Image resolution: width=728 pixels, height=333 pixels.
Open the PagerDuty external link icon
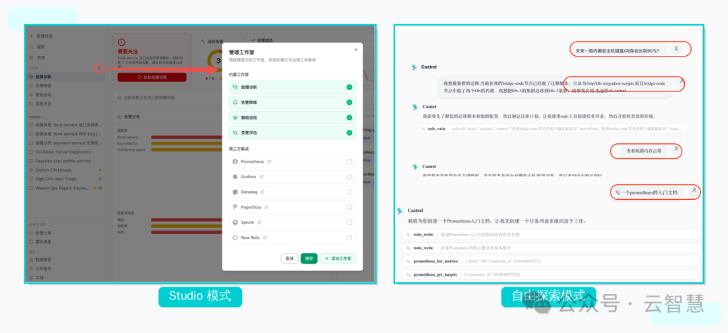click(266, 207)
